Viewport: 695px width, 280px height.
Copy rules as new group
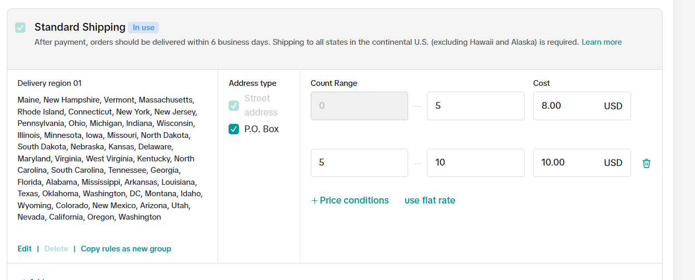pos(126,249)
